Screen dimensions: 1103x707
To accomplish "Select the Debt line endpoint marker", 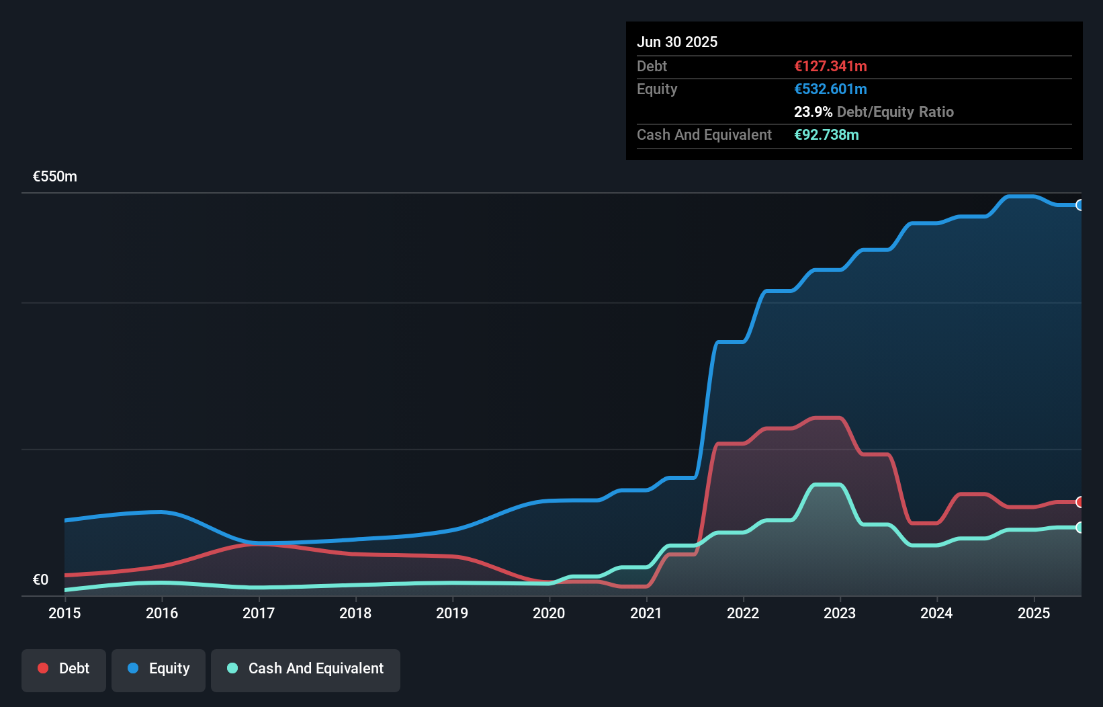I will click(x=1081, y=502).
